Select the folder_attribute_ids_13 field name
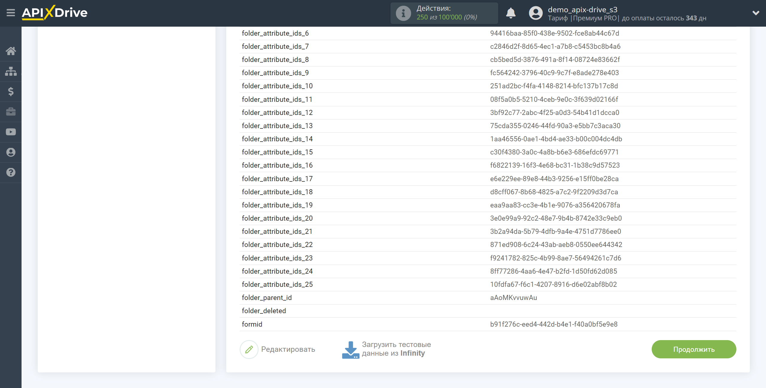This screenshot has height=388, width=766. tap(277, 126)
